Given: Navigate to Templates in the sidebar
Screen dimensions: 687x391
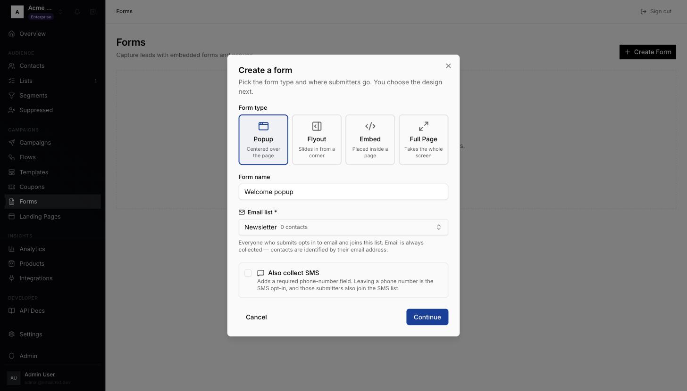Looking at the screenshot, I should coord(53,172).
